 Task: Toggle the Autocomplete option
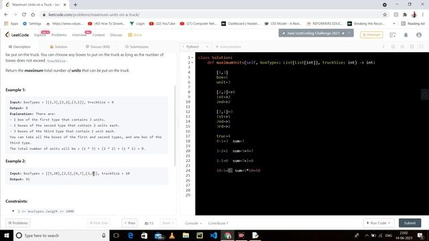[229, 47]
